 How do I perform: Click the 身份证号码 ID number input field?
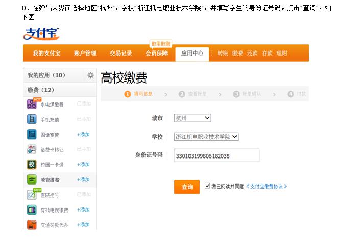pyautogui.click(x=217, y=155)
